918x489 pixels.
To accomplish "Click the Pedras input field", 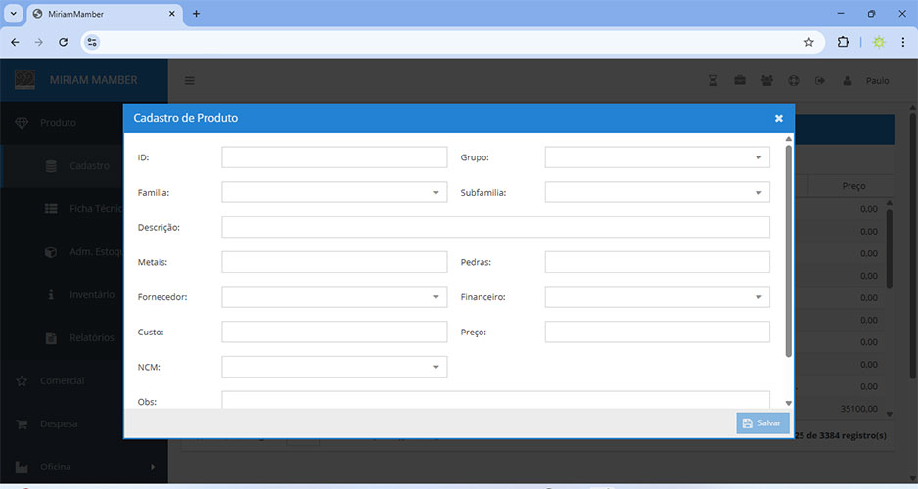I will 657,262.
